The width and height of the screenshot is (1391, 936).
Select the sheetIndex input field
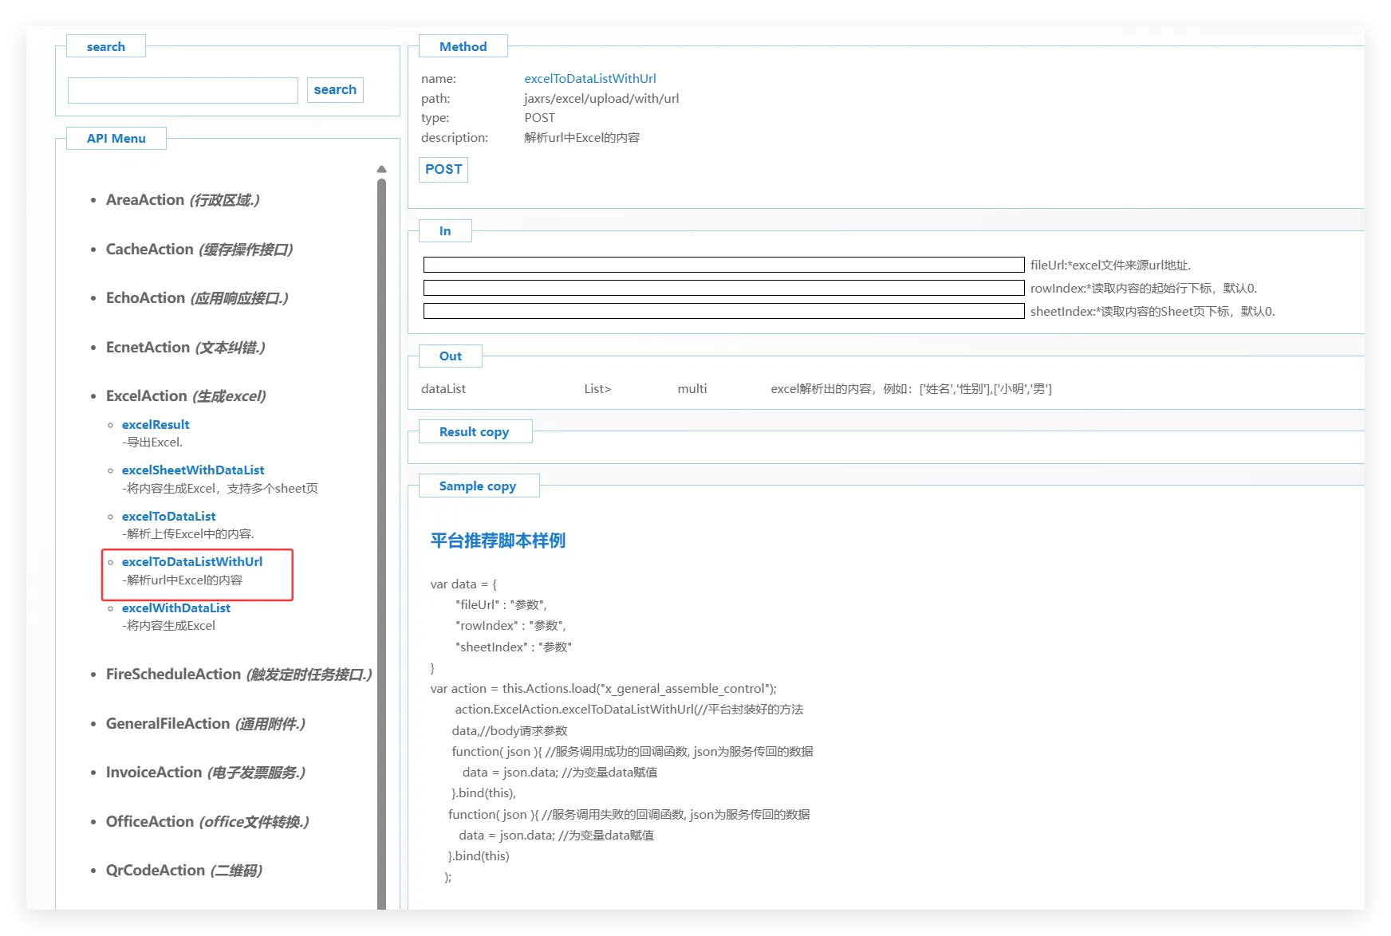click(x=723, y=311)
